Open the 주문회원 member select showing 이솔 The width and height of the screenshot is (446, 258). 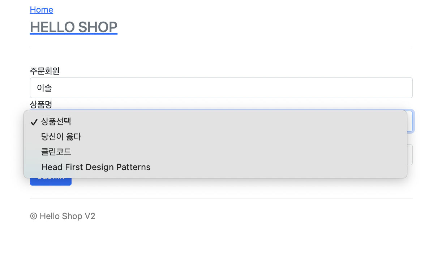pyautogui.click(x=221, y=88)
